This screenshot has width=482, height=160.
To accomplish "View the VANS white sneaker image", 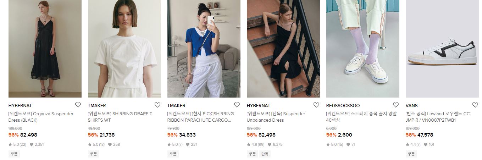I will [x=442, y=49].
